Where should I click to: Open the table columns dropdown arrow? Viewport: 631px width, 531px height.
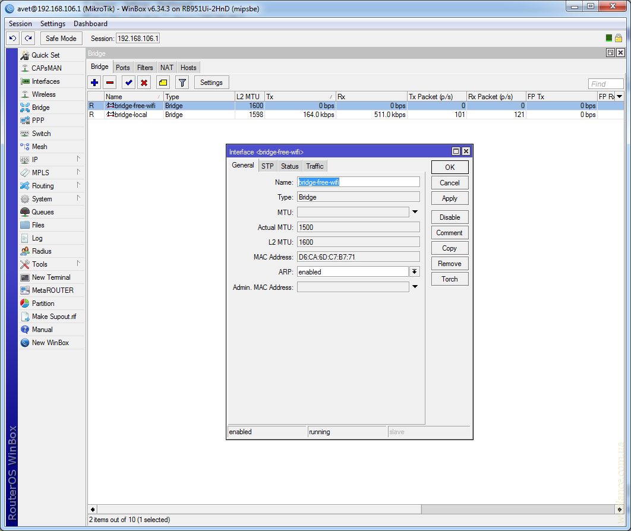pos(619,96)
